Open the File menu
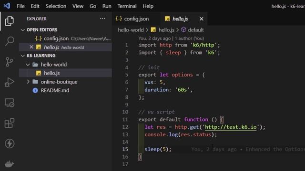 pos(20,6)
